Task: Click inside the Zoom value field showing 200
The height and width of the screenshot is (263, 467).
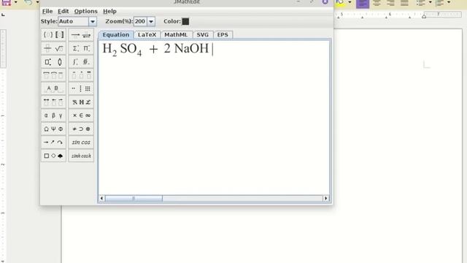Action: click(x=140, y=21)
